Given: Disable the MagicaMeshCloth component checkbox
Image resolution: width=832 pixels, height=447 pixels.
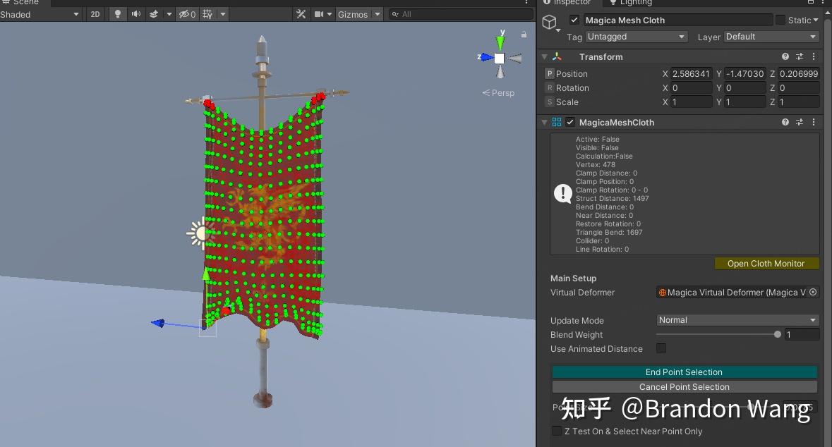Looking at the screenshot, I should pos(570,123).
